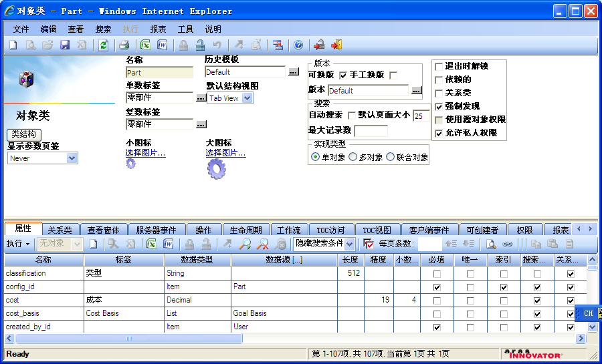The width and height of the screenshot is (602, 364).
Task: Uncheck the 强制发现 checkbox
Action: 439,107
